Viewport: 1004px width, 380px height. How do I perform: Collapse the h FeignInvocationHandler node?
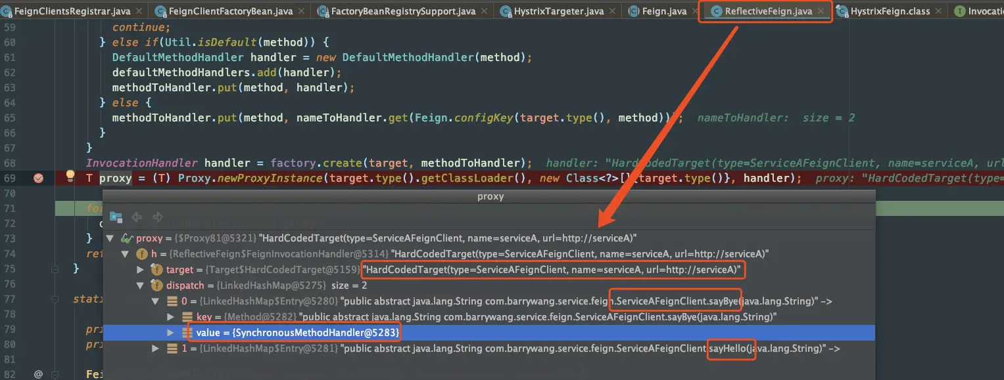click(x=125, y=253)
